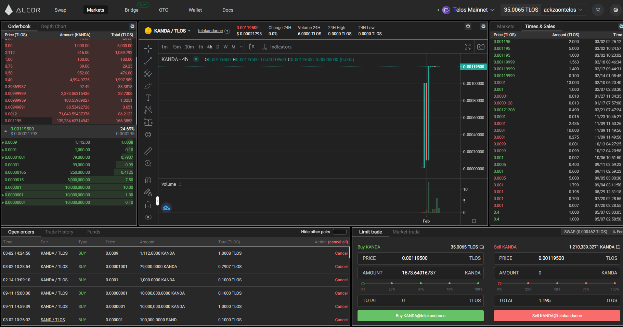
Task: Activate the zoom in tool
Action: tap(148, 163)
